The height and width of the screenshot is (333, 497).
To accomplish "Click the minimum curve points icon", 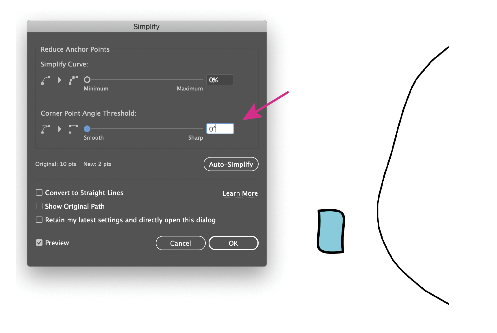I will (x=46, y=80).
